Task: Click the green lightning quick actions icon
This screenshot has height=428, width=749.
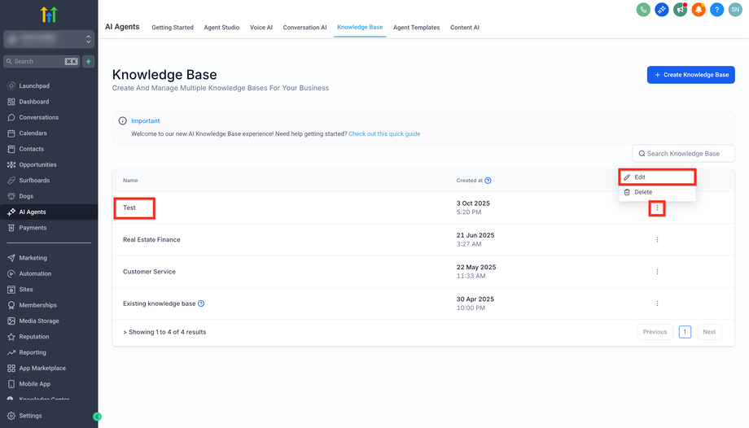Action: coord(89,61)
